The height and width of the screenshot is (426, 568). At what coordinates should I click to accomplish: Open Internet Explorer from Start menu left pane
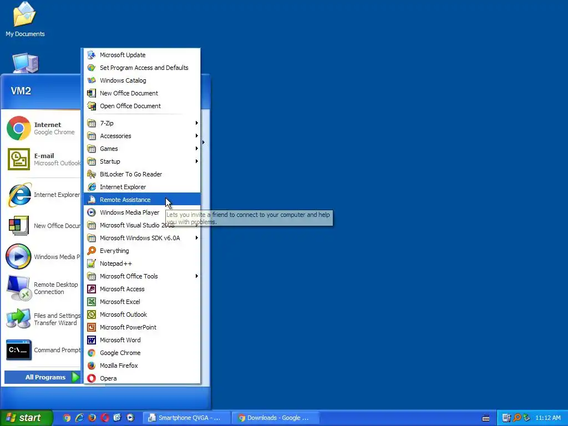[x=42, y=195]
